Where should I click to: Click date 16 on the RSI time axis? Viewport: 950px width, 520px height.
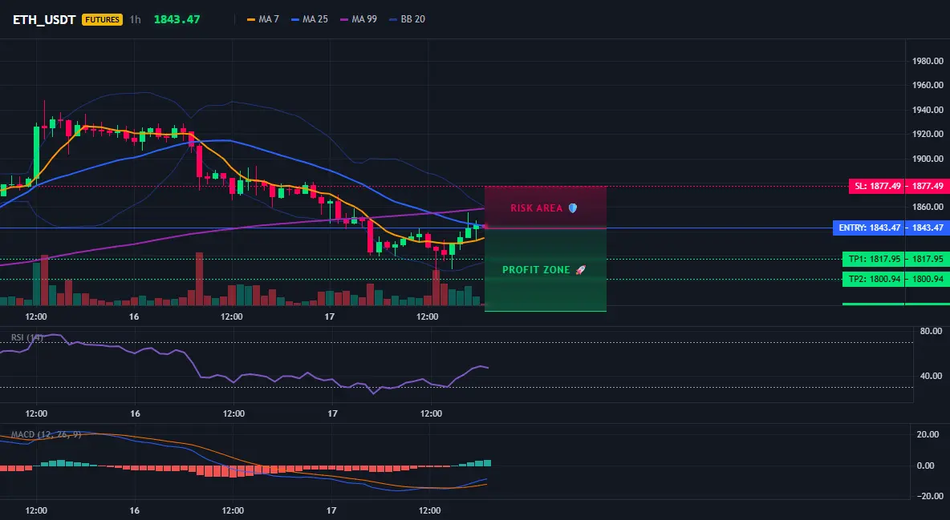tap(135, 413)
